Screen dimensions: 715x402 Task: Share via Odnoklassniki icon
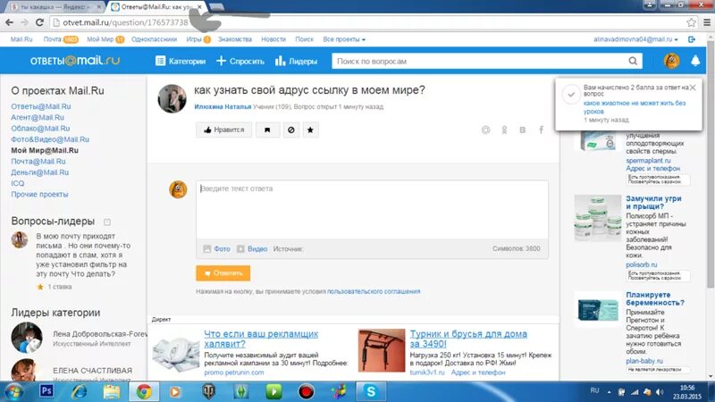point(504,130)
